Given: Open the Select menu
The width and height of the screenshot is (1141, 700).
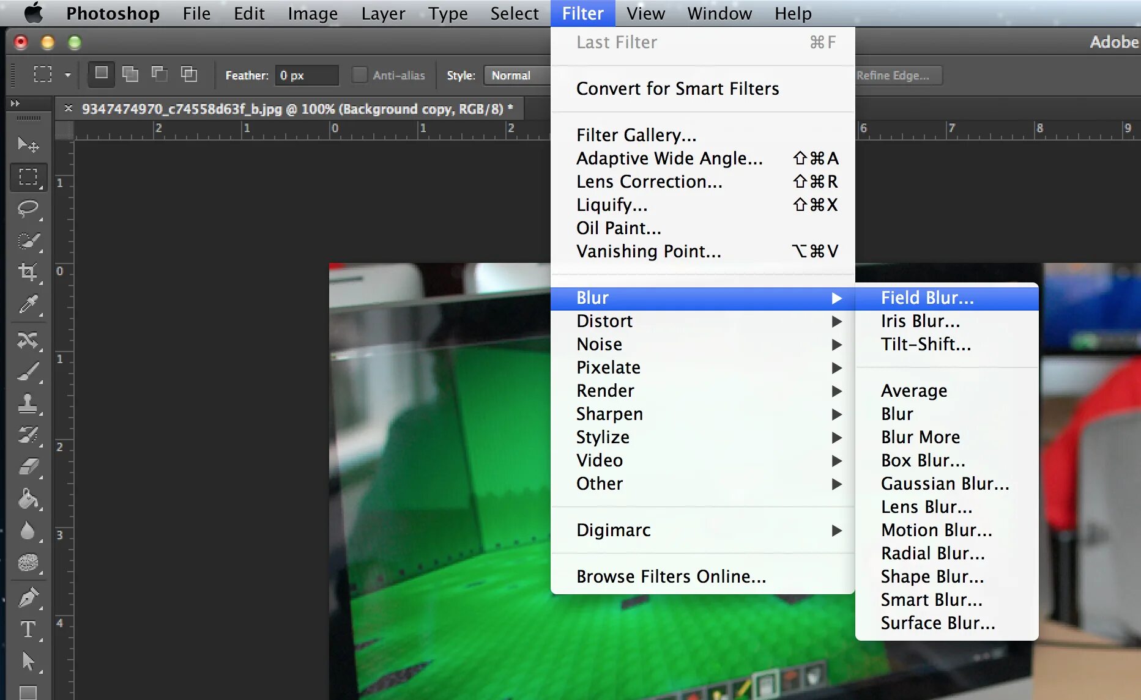Looking at the screenshot, I should pyautogui.click(x=515, y=13).
